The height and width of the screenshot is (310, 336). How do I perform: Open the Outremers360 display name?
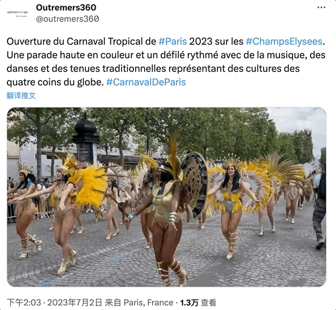[66, 7]
